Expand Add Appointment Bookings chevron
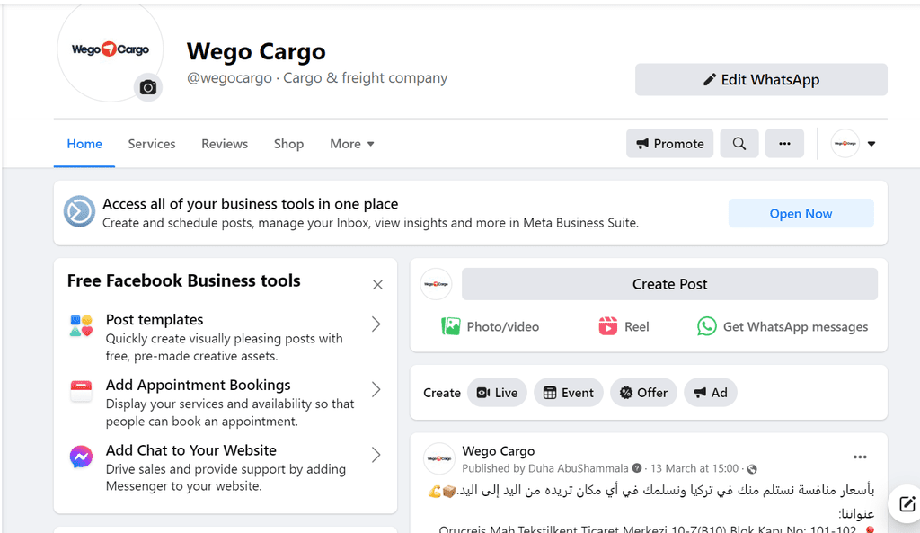The width and height of the screenshot is (920, 533). tap(376, 389)
